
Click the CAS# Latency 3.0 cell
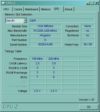[54, 63]
